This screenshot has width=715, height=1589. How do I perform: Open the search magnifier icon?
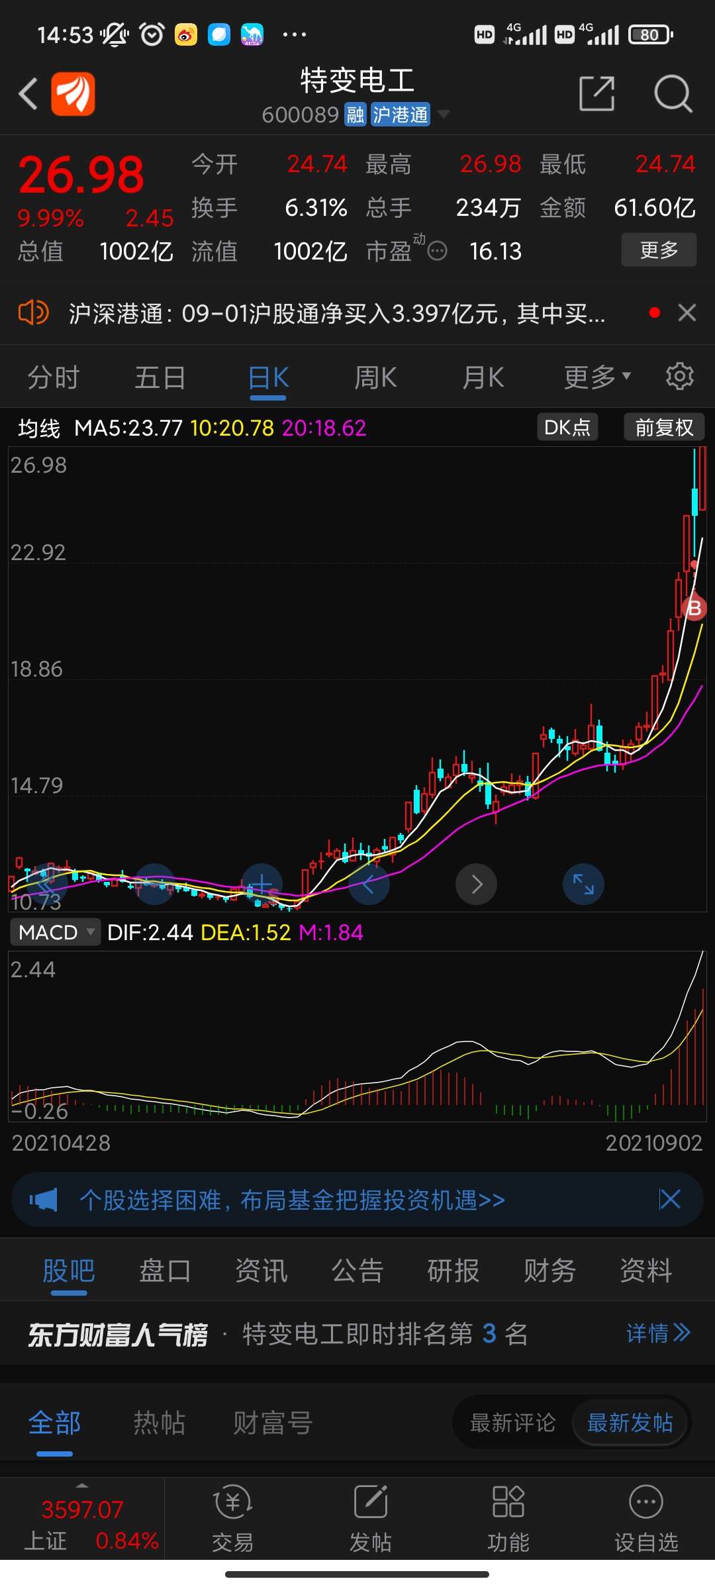click(673, 94)
